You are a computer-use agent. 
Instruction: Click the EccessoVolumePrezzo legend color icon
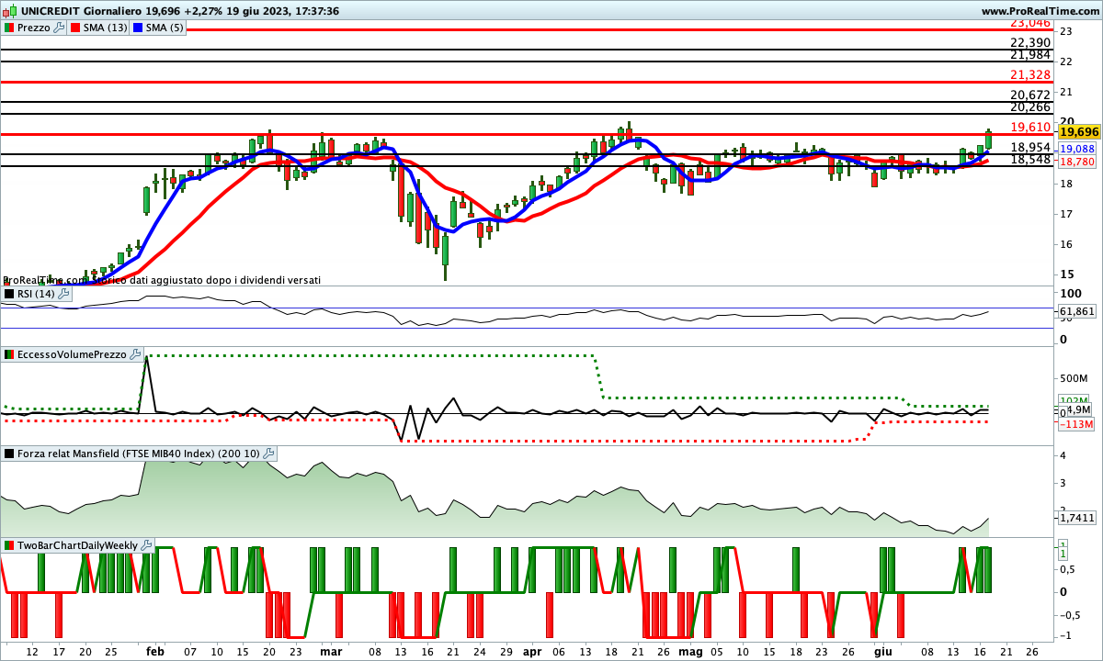(x=9, y=354)
